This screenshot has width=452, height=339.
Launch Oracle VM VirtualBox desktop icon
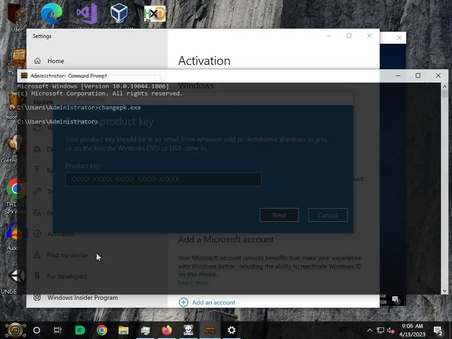pyautogui.click(x=119, y=14)
